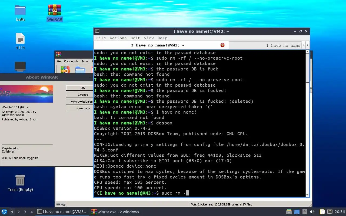Open the terminal Actions menu
This screenshot has height=216, width=346.
pos(118,38)
